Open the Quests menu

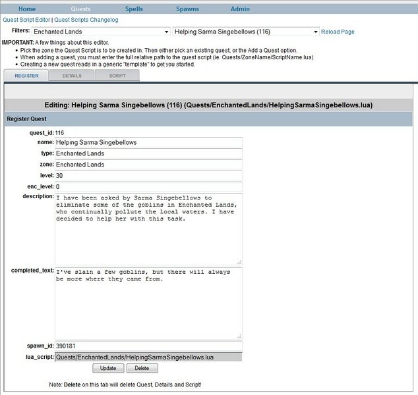point(80,9)
